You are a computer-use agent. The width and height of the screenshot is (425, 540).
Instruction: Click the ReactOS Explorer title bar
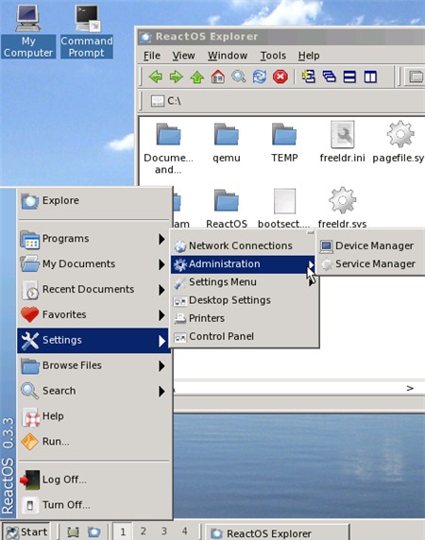[x=281, y=37]
